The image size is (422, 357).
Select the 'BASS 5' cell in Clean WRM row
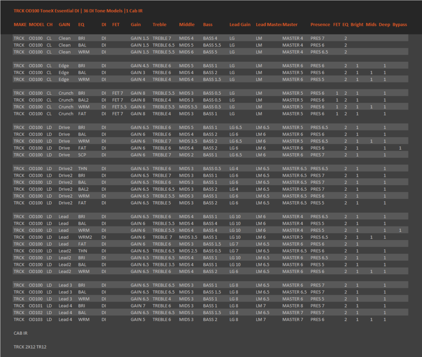(x=210, y=52)
